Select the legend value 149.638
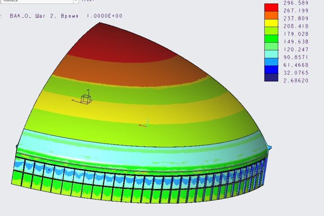 coord(296,42)
